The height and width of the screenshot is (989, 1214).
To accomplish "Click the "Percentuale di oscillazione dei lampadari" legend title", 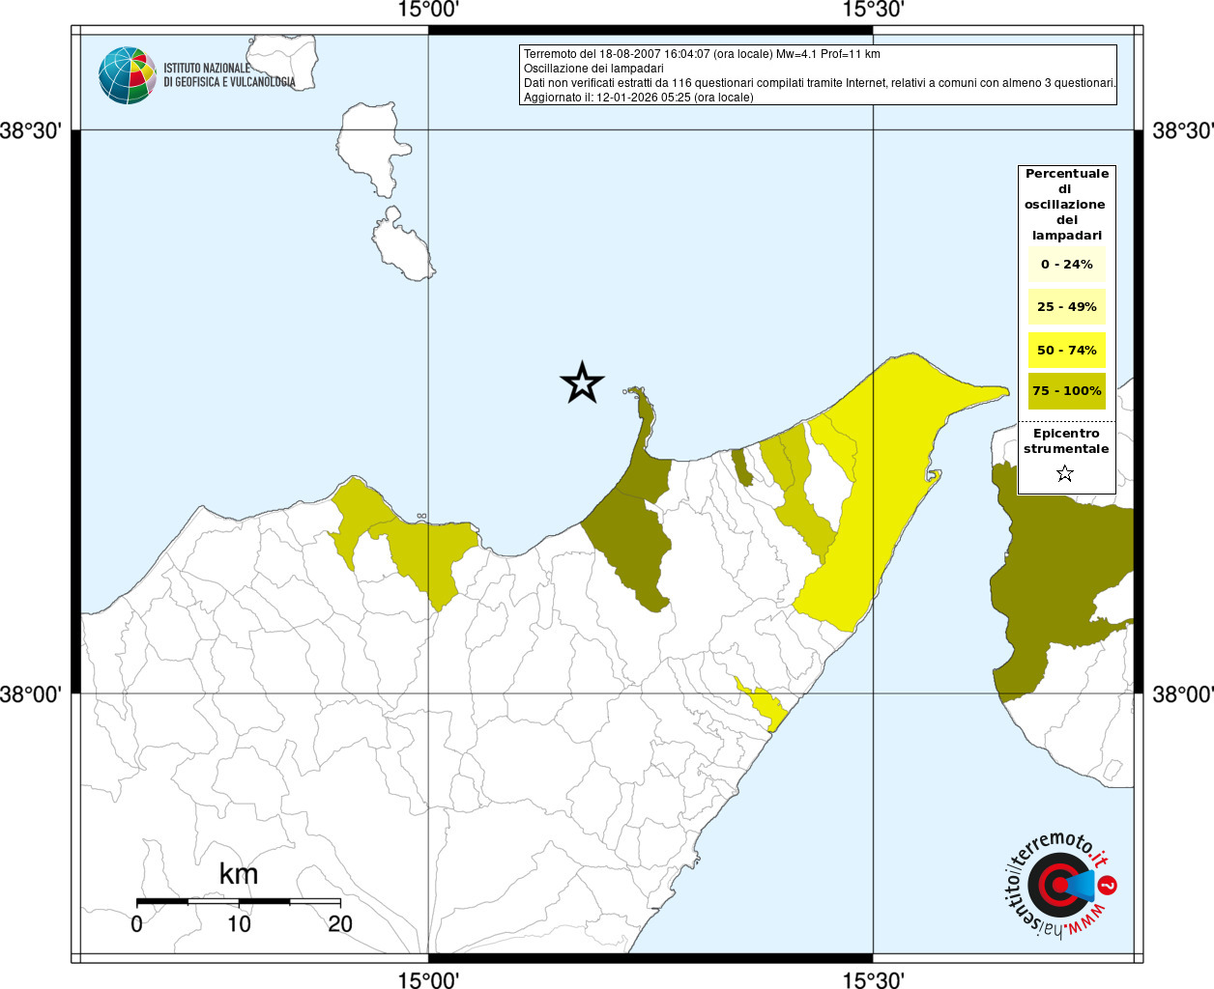I will tap(1066, 204).
